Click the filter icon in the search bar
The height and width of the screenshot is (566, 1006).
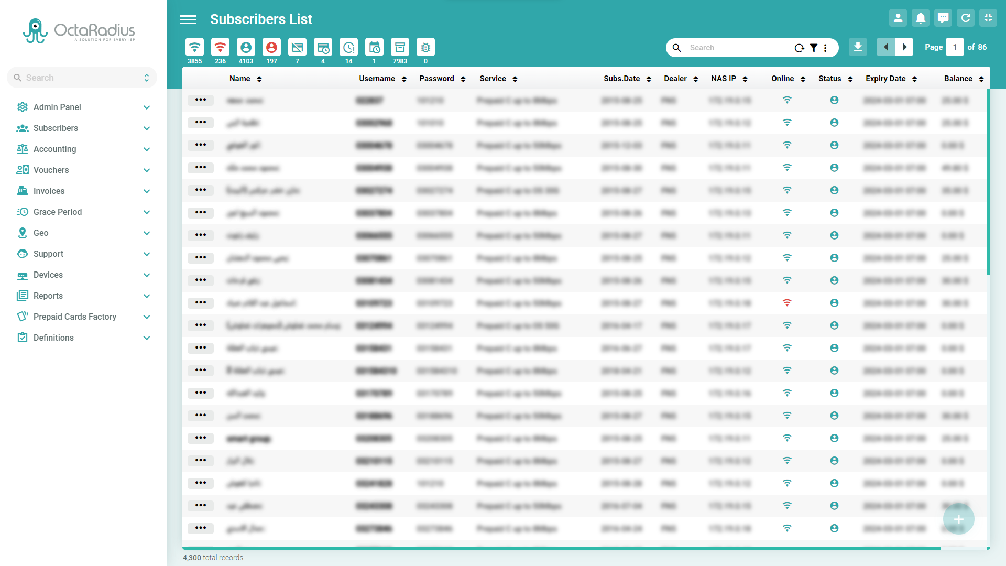pos(814,47)
